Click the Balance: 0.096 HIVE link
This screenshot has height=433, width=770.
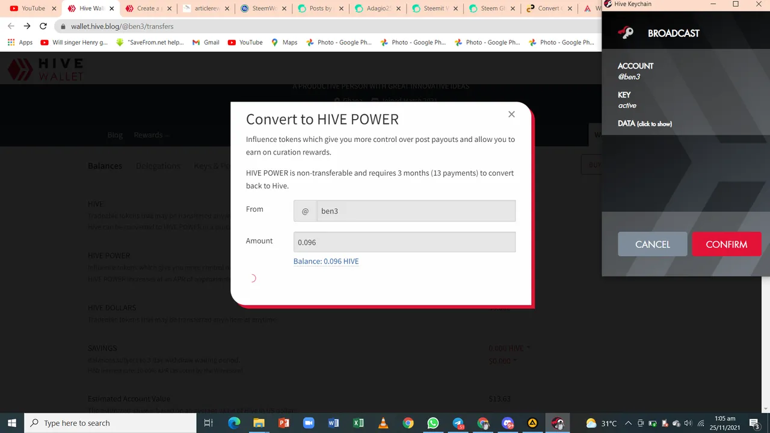(326, 261)
